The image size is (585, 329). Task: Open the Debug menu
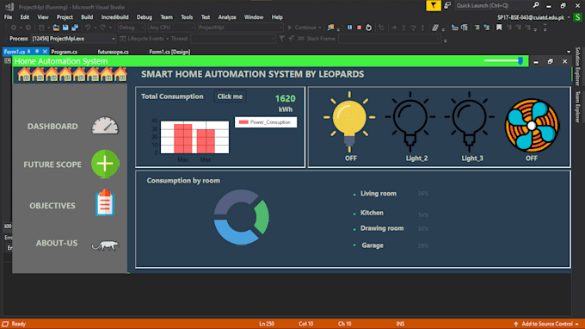point(145,17)
